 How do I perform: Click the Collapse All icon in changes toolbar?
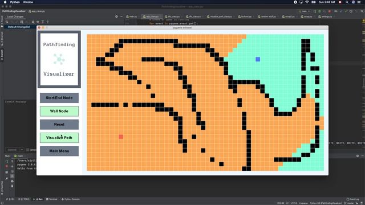coord(48,22)
